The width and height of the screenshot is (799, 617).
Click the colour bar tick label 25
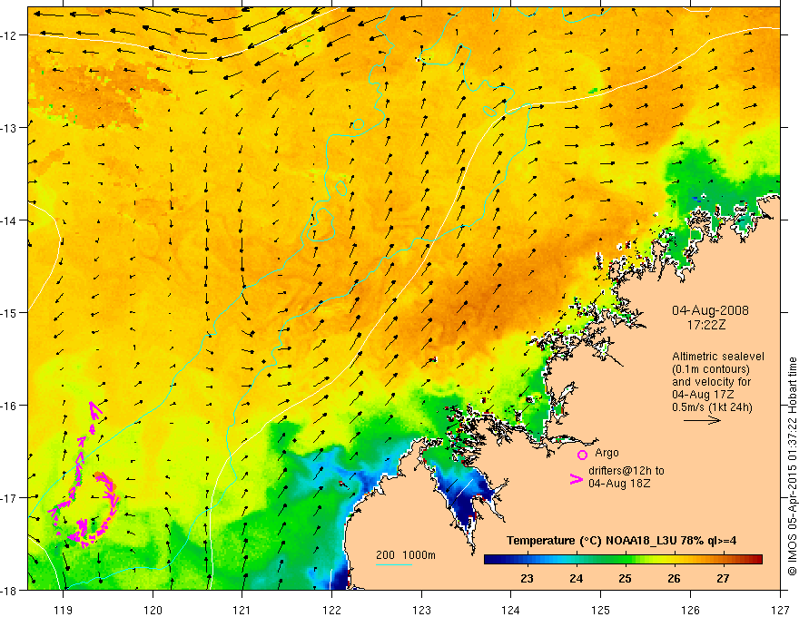click(625, 578)
